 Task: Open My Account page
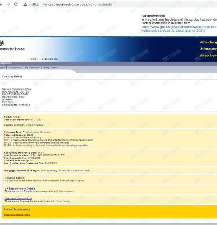15,67
